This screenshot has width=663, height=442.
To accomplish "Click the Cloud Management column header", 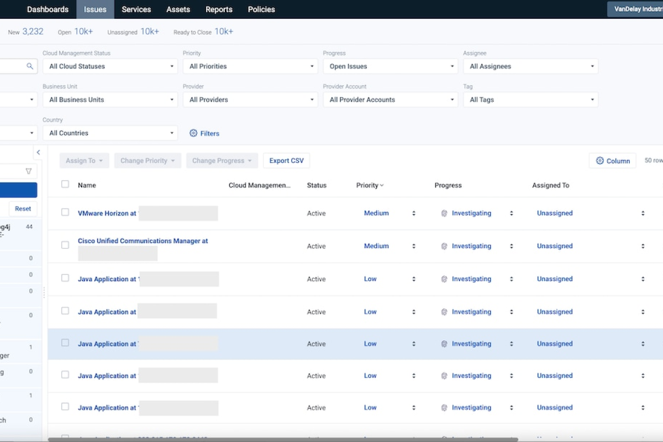I will (260, 186).
